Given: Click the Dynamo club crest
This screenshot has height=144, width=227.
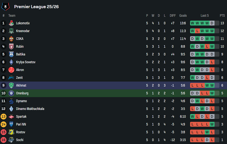Looking at the screenshot, I should 11,101.
